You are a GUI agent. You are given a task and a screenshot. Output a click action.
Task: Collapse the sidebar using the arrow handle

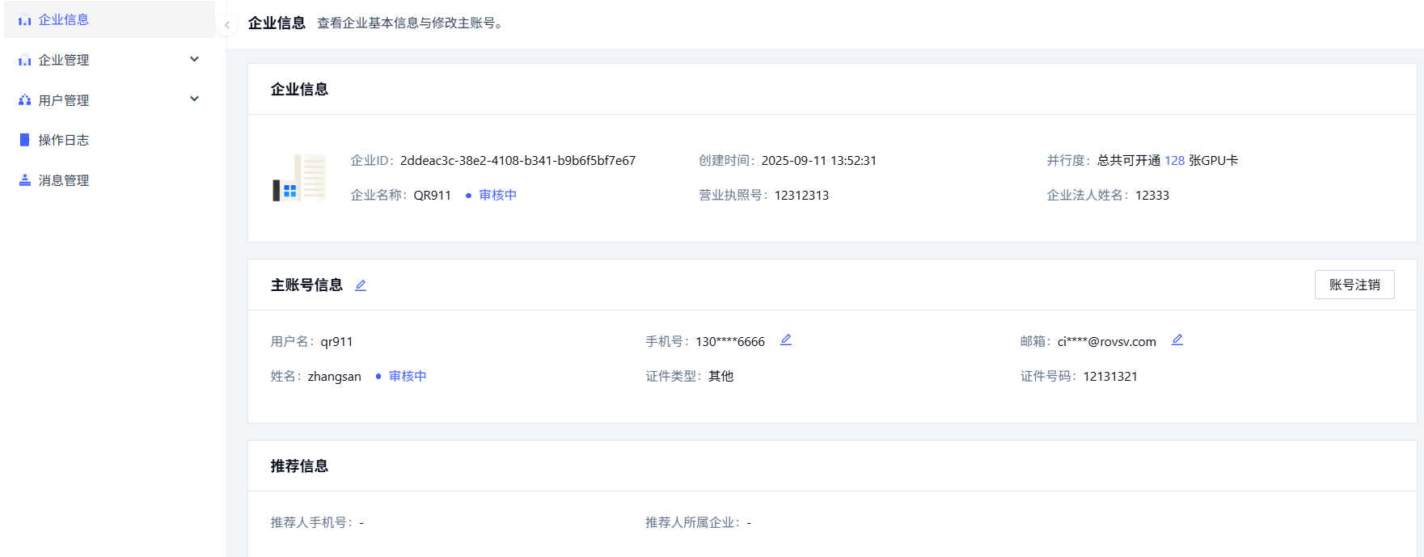click(227, 25)
